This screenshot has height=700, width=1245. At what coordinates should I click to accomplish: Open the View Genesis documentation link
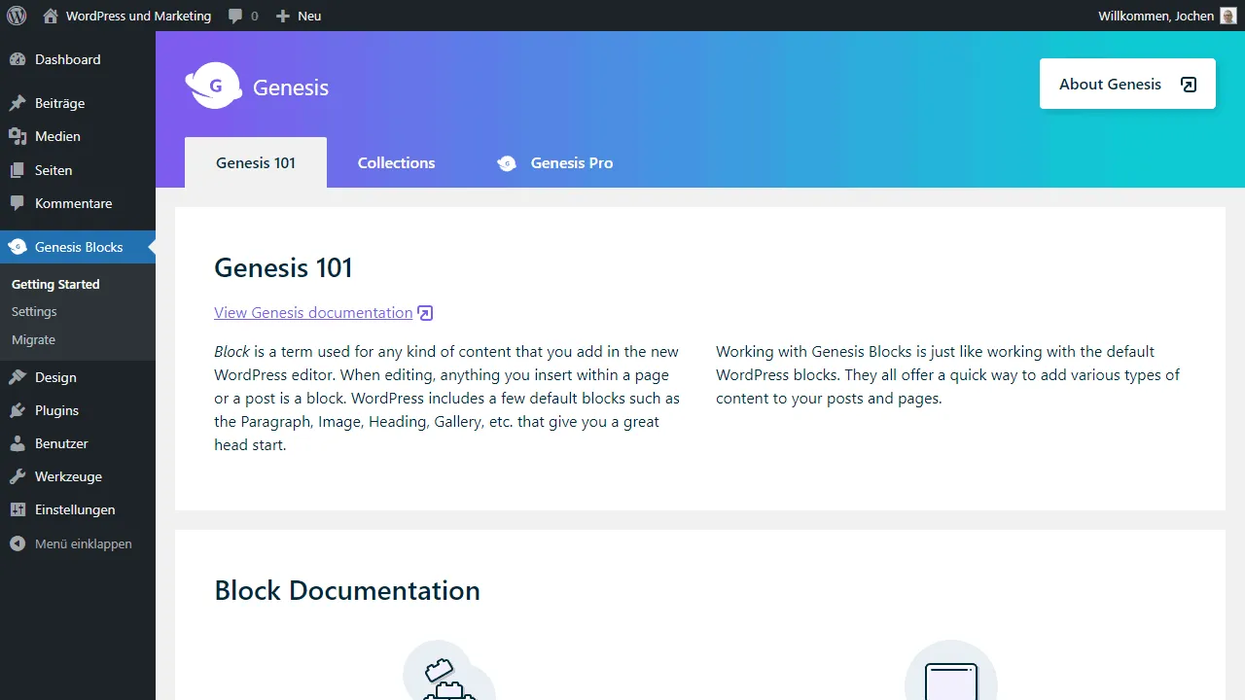point(313,313)
